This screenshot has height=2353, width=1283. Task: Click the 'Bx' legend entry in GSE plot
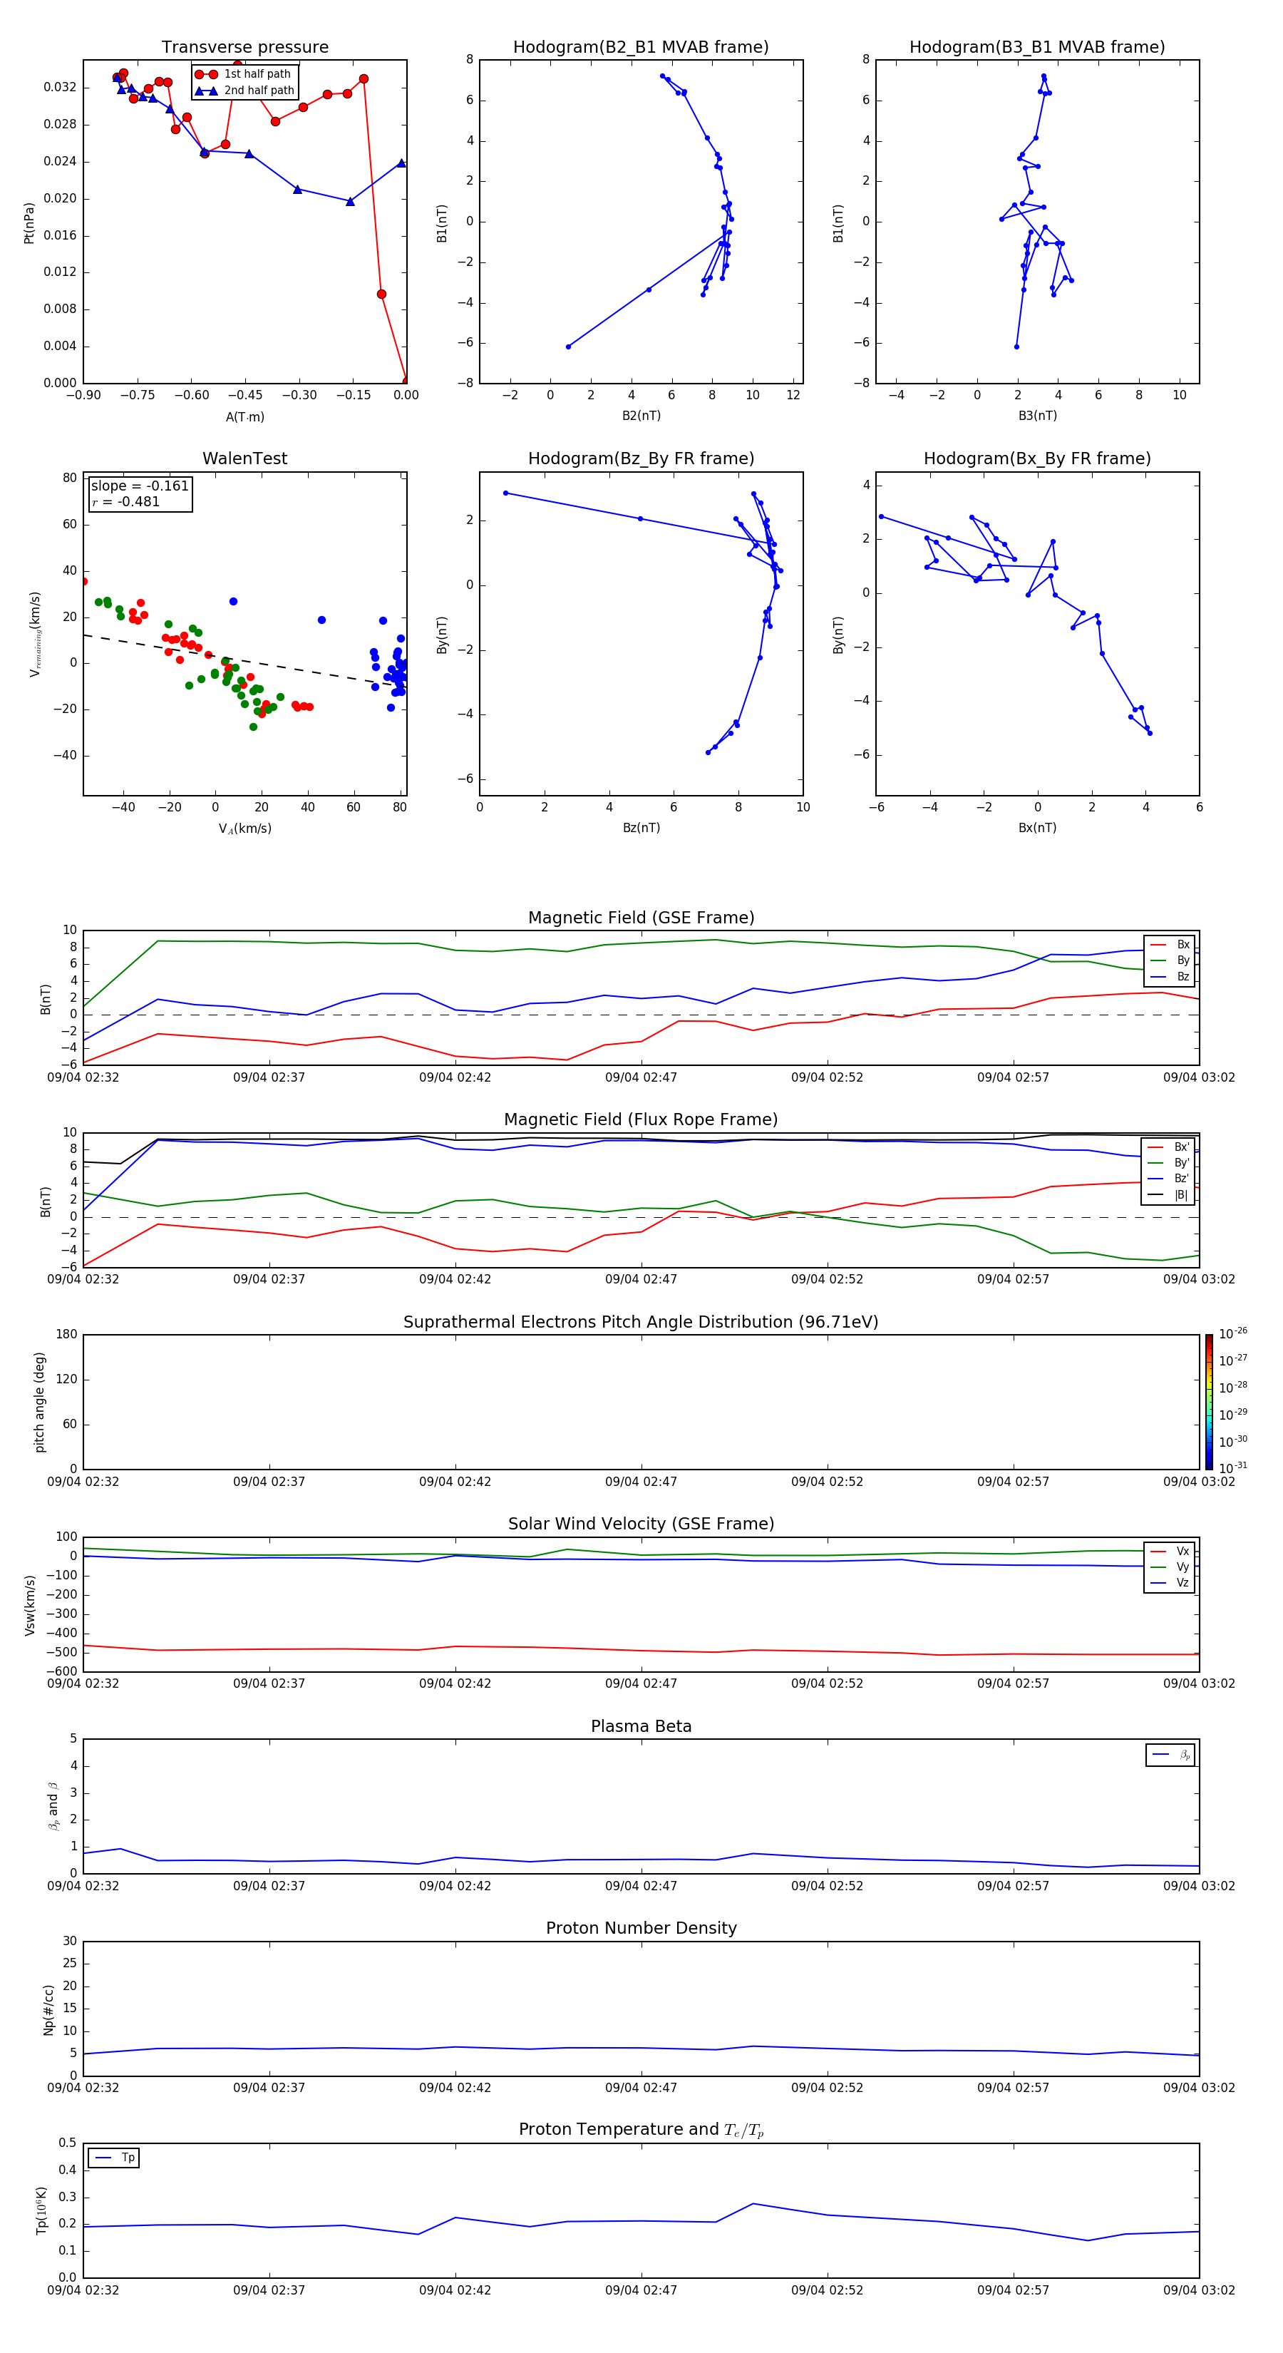click(x=1170, y=945)
